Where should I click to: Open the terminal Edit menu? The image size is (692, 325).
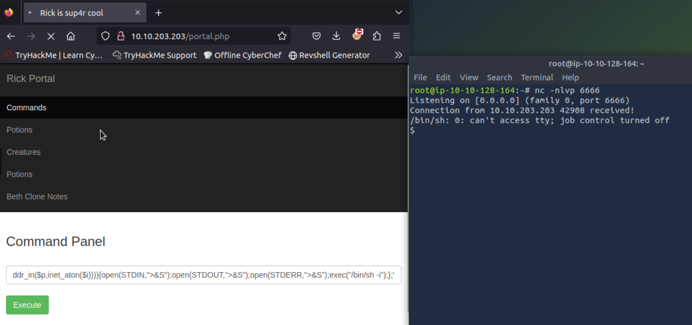[443, 77]
